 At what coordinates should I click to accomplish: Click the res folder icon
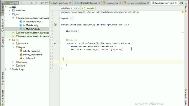pyautogui.click(x=14, y=40)
